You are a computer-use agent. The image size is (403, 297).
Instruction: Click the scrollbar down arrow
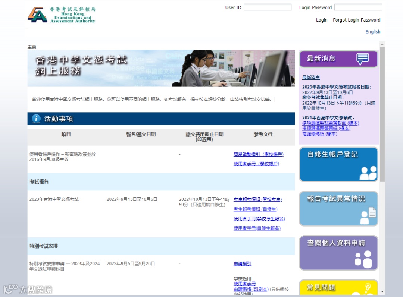(382, 292)
